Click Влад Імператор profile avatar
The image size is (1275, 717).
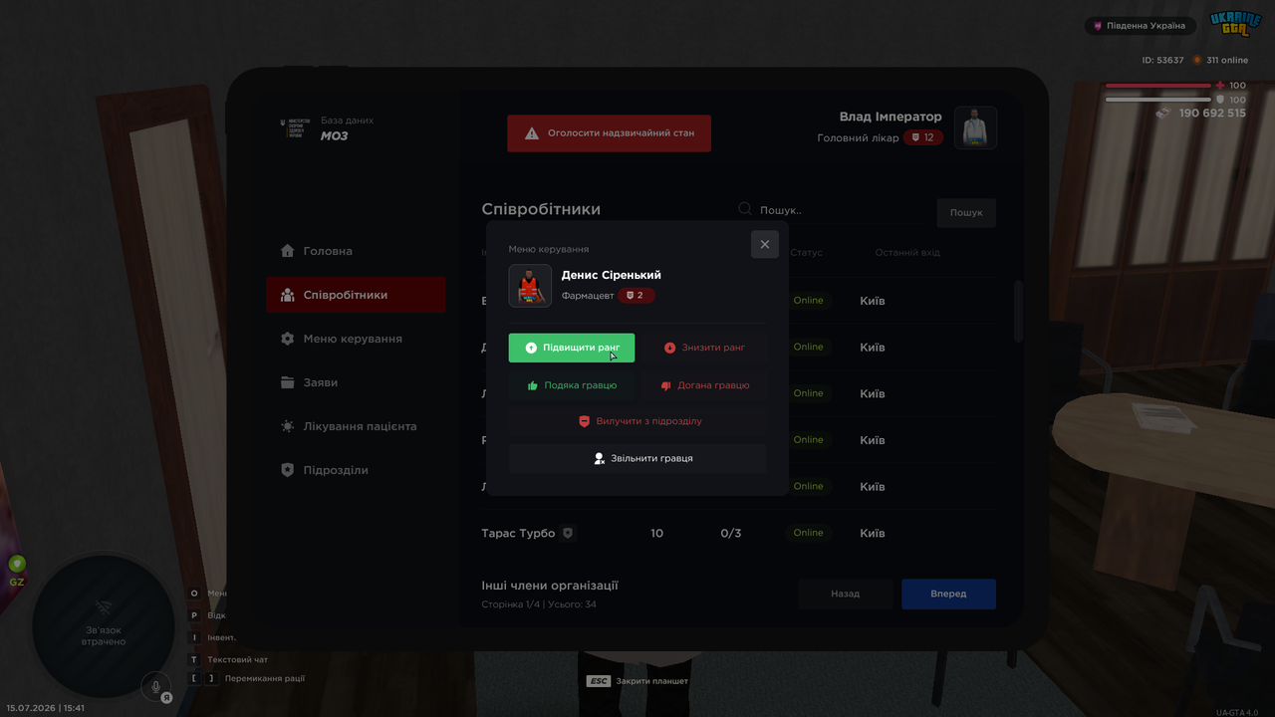click(x=976, y=127)
